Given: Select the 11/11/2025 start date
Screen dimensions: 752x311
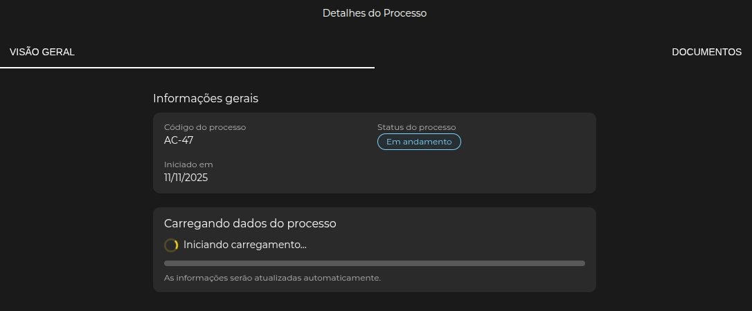Looking at the screenshot, I should point(186,178).
